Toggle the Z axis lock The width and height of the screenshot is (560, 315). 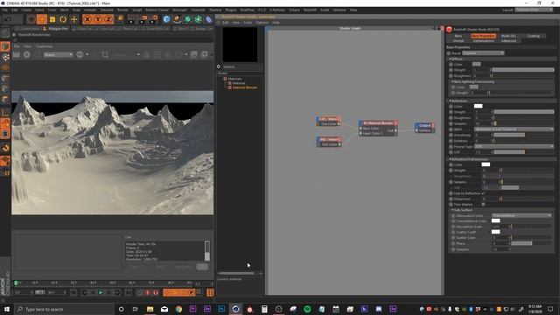pyautogui.click(x=108, y=19)
